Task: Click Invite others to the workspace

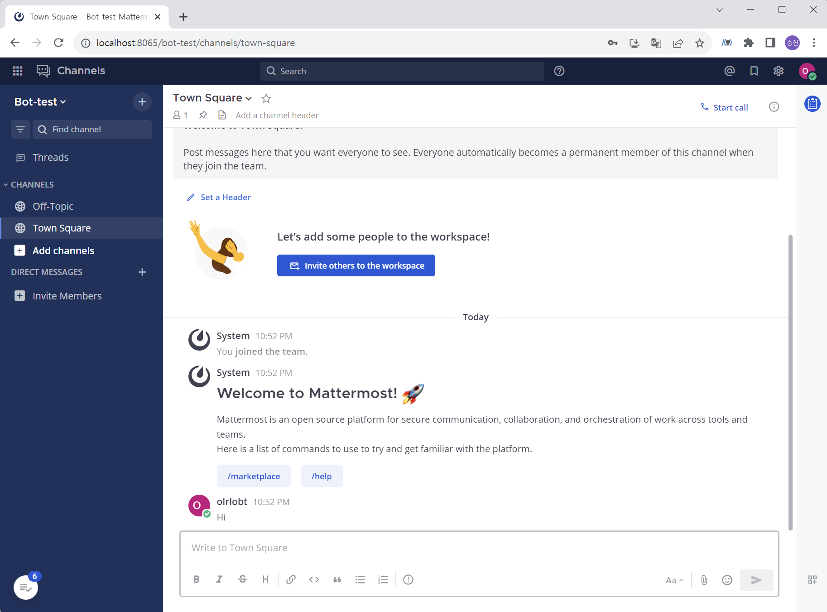Action: coord(356,265)
